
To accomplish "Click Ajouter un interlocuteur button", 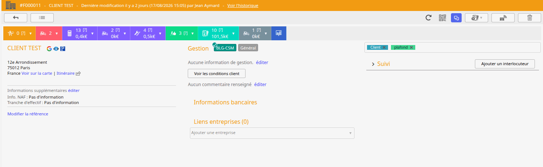I will 505,64.
